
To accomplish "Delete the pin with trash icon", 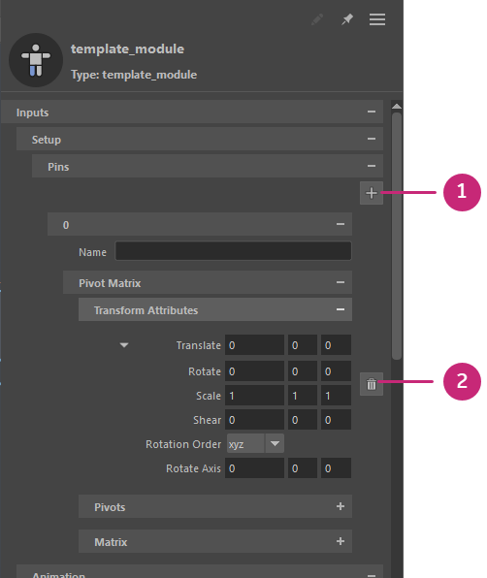I will 372,384.
